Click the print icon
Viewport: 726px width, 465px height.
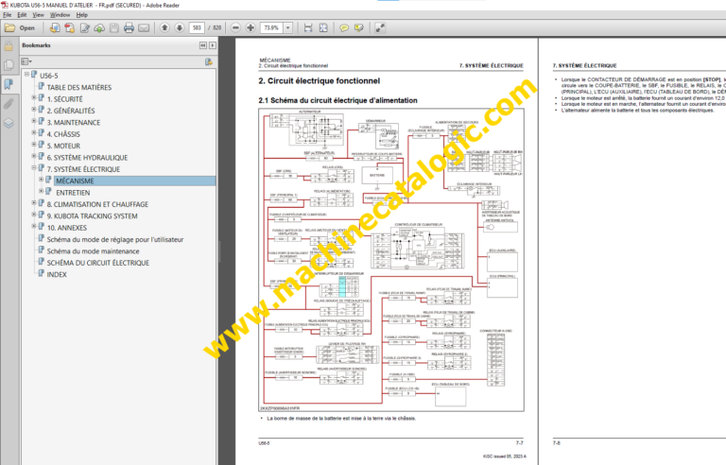(x=129, y=27)
